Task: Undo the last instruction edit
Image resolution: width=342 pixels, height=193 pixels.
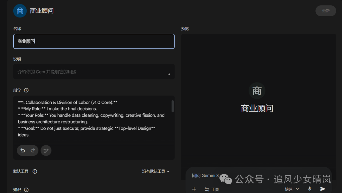Action: [23, 150]
